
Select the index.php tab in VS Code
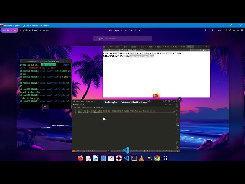[79, 105]
